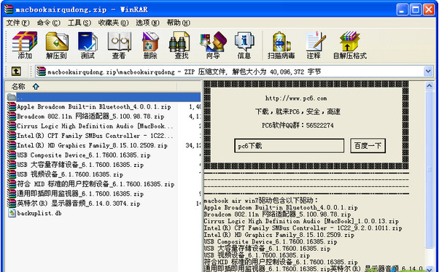Click the pc6下载 search input field
Image resolution: width=439 pixels, height=272 pixels.
click(x=289, y=146)
